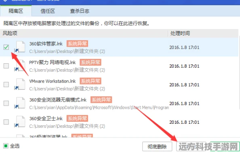Switch to the 隔离区 tab
The image size is (240, 154).
click(16, 11)
